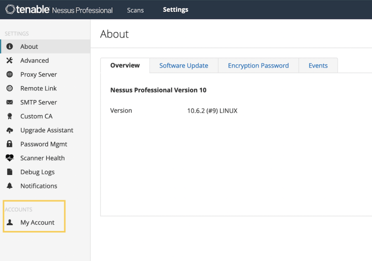The width and height of the screenshot is (372, 261).
Task: Select the Advanced wrench icon
Action: click(9, 61)
